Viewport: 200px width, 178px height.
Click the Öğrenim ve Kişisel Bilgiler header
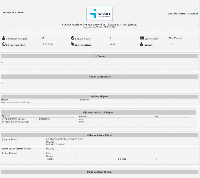point(98,112)
